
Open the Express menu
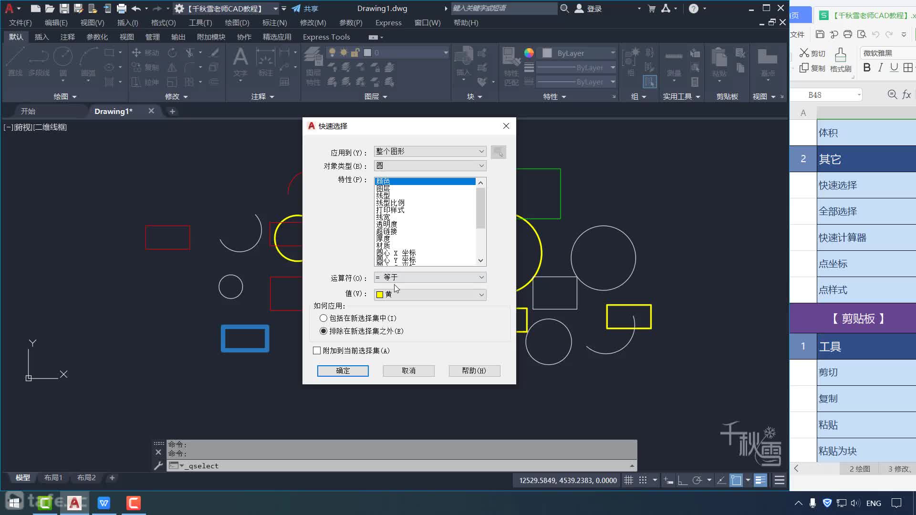pyautogui.click(x=388, y=23)
